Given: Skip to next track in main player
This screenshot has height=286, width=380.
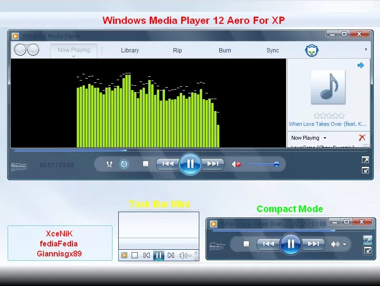Looking at the screenshot, I should (x=213, y=164).
